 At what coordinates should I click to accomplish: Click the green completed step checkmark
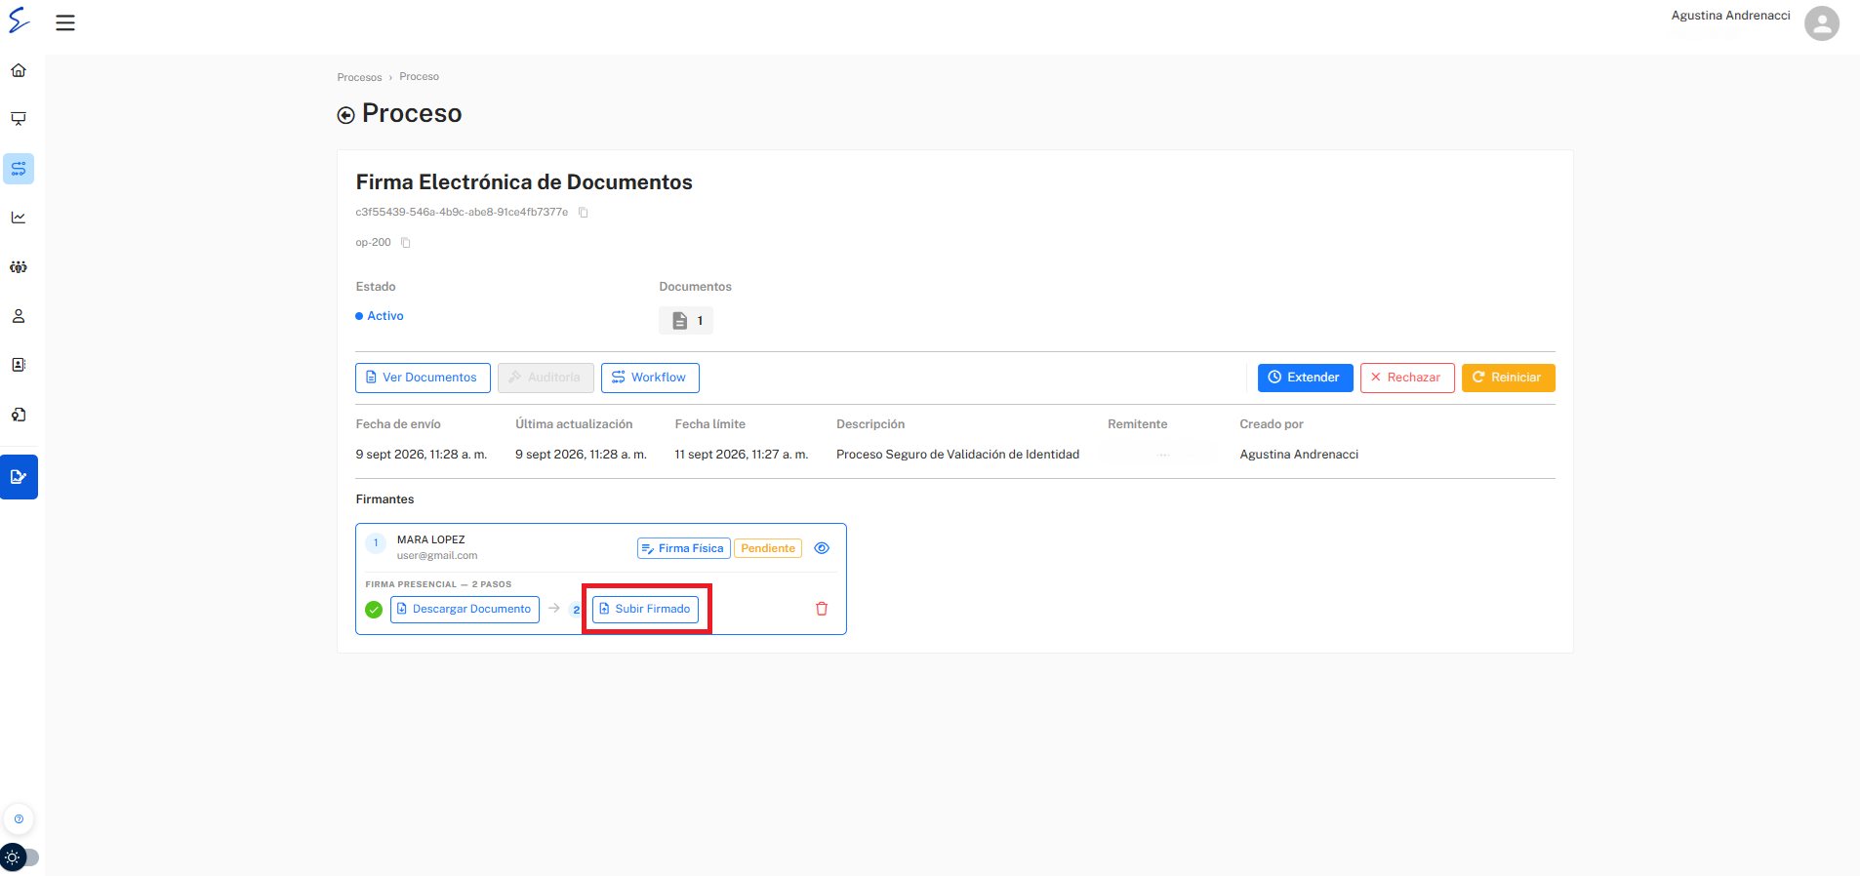pyautogui.click(x=374, y=610)
